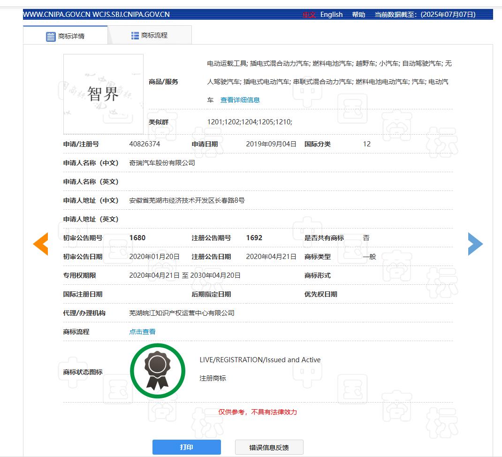Click trademark type value 一般
502x457 pixels.
[369, 257]
